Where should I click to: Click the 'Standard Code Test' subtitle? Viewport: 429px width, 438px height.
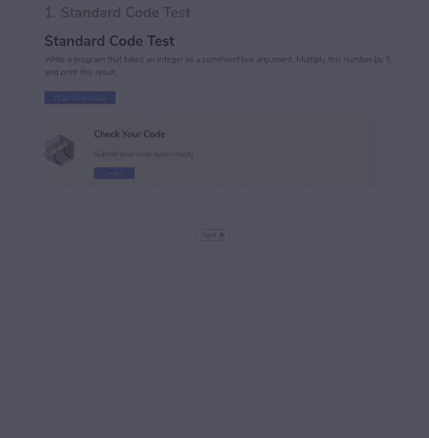point(109,41)
